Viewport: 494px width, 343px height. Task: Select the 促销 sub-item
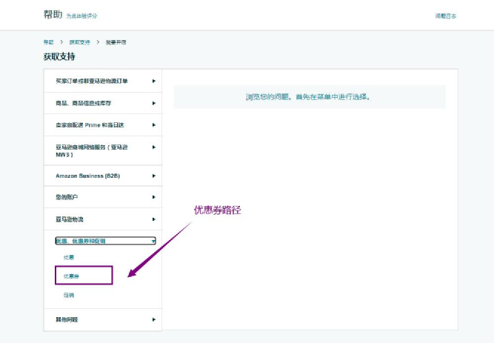69,295
